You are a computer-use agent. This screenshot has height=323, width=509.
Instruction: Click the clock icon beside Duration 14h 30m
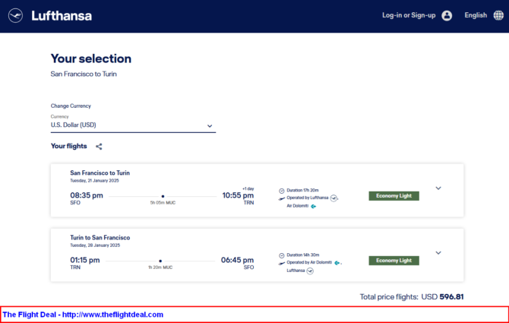point(281,255)
